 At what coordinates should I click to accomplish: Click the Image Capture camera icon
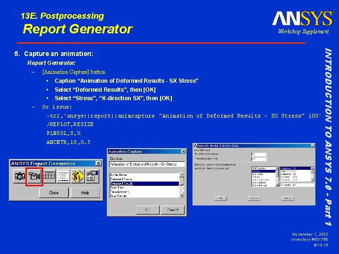point(20,176)
